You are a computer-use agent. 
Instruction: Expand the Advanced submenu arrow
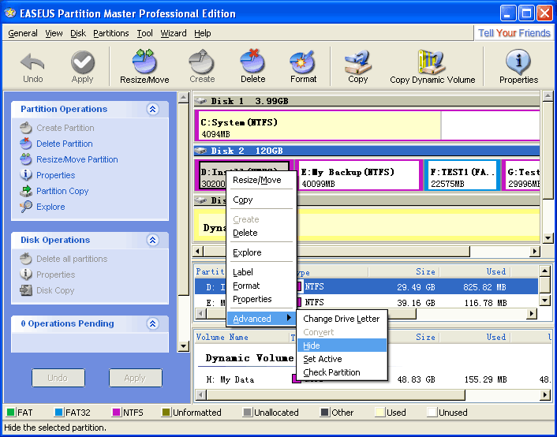point(290,318)
